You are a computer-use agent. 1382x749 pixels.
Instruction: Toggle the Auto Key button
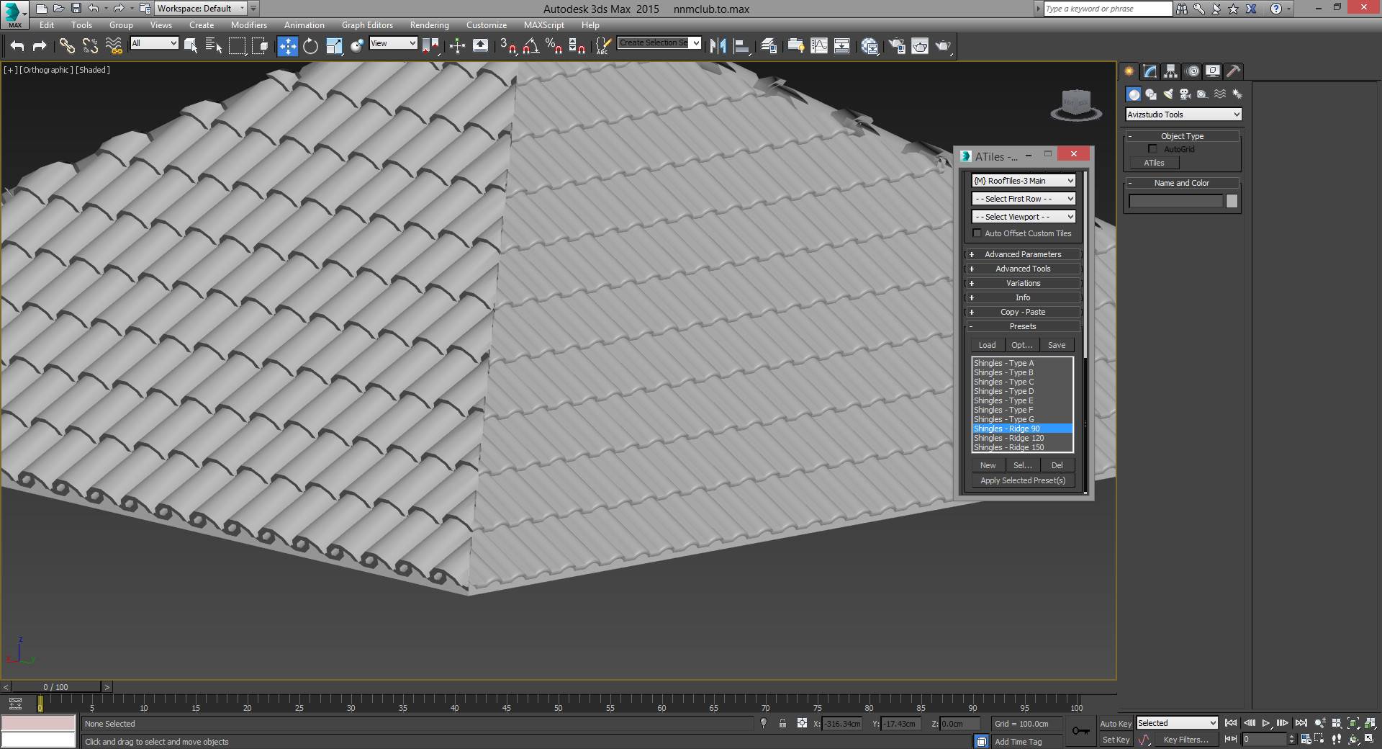coord(1115,724)
